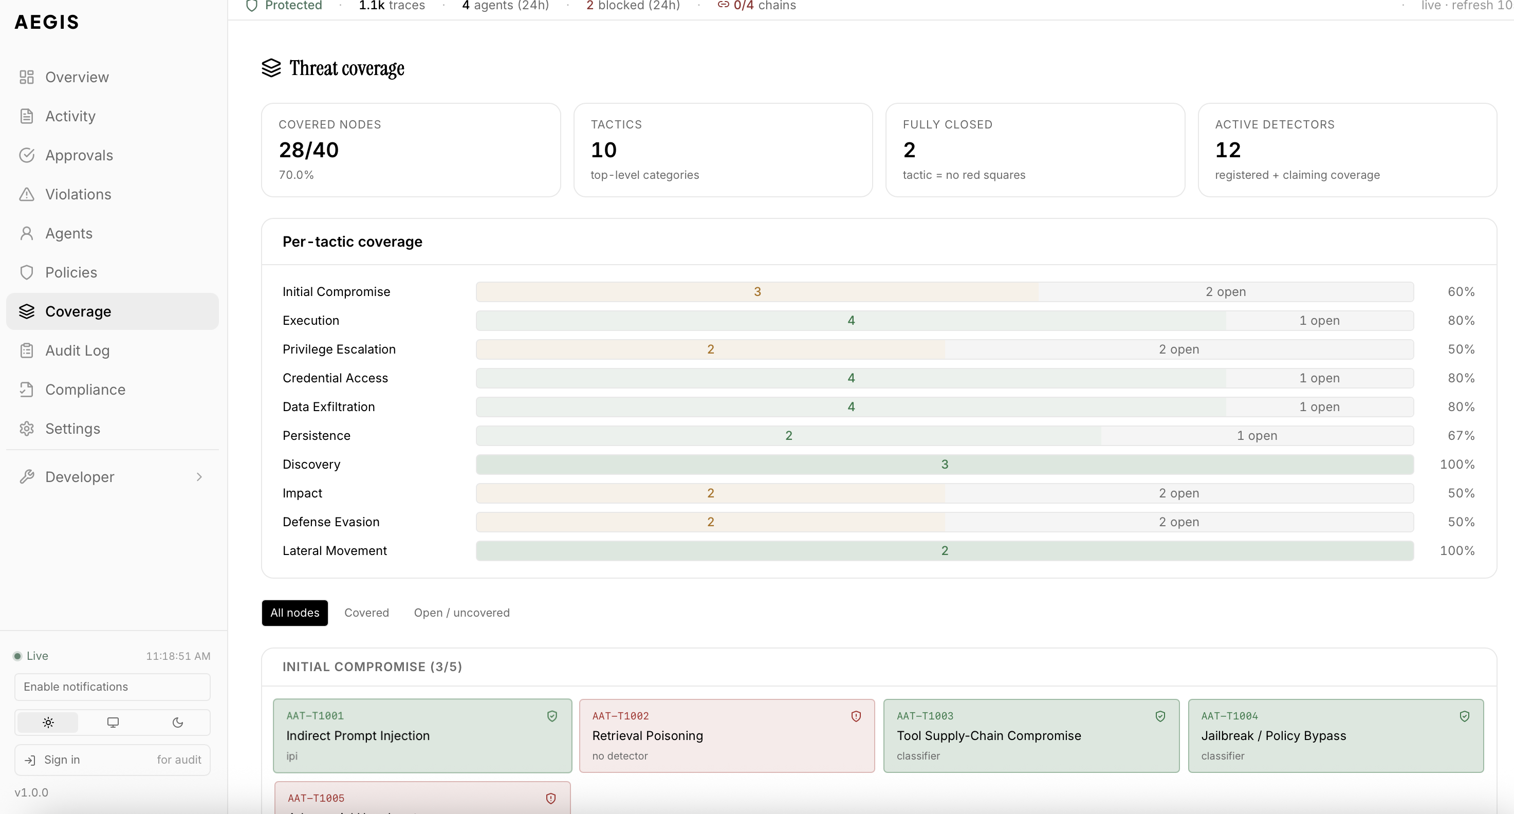Image resolution: width=1514 pixels, height=814 pixels.
Task: Navigate to Audit Log
Action: coord(112,350)
